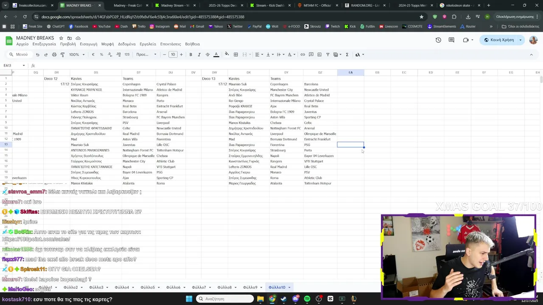Open Spotify from the taskbar
Viewport: 543px width, 305px height.
click(307, 299)
